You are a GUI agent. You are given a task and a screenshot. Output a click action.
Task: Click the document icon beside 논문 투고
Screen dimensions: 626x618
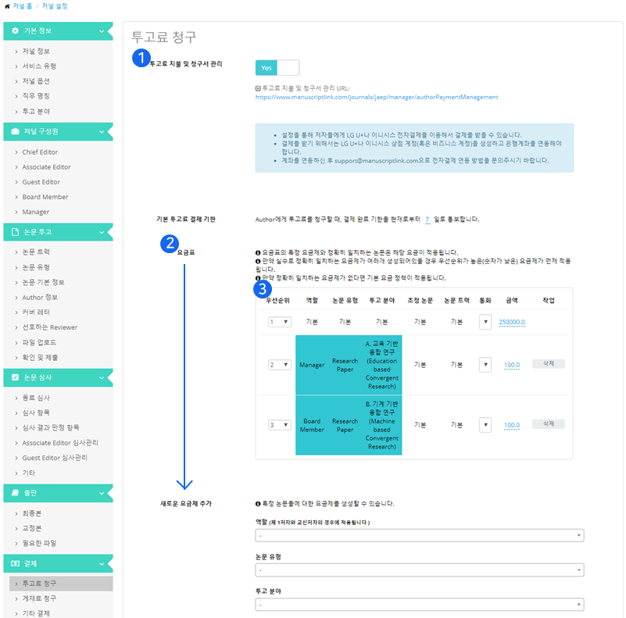click(15, 232)
